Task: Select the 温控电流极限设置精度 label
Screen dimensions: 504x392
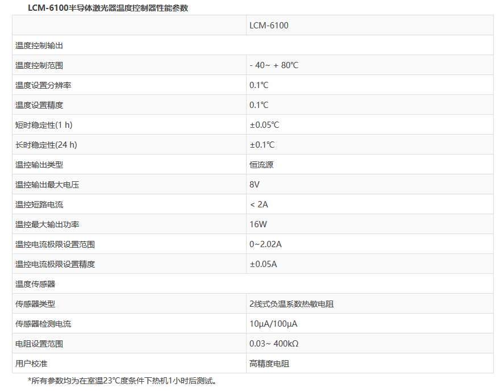Action: pyautogui.click(x=55, y=264)
